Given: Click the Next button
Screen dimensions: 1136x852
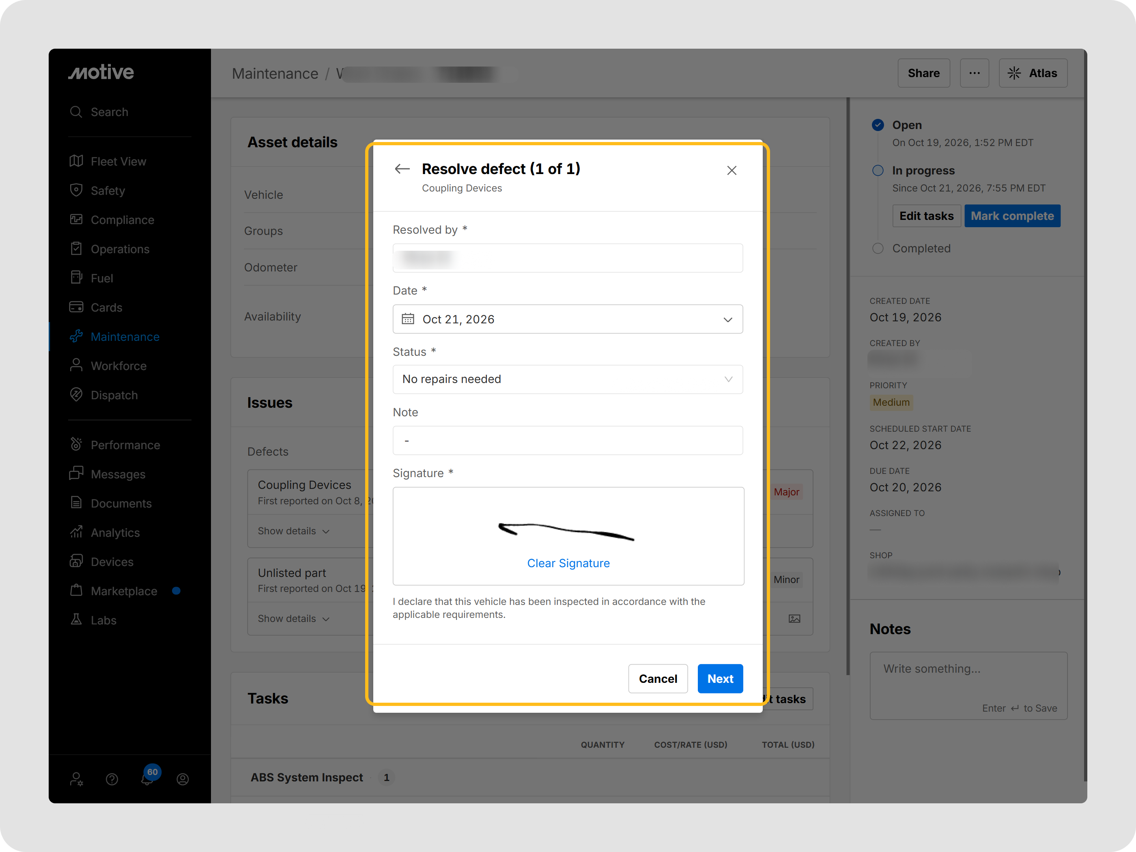Looking at the screenshot, I should click(720, 679).
